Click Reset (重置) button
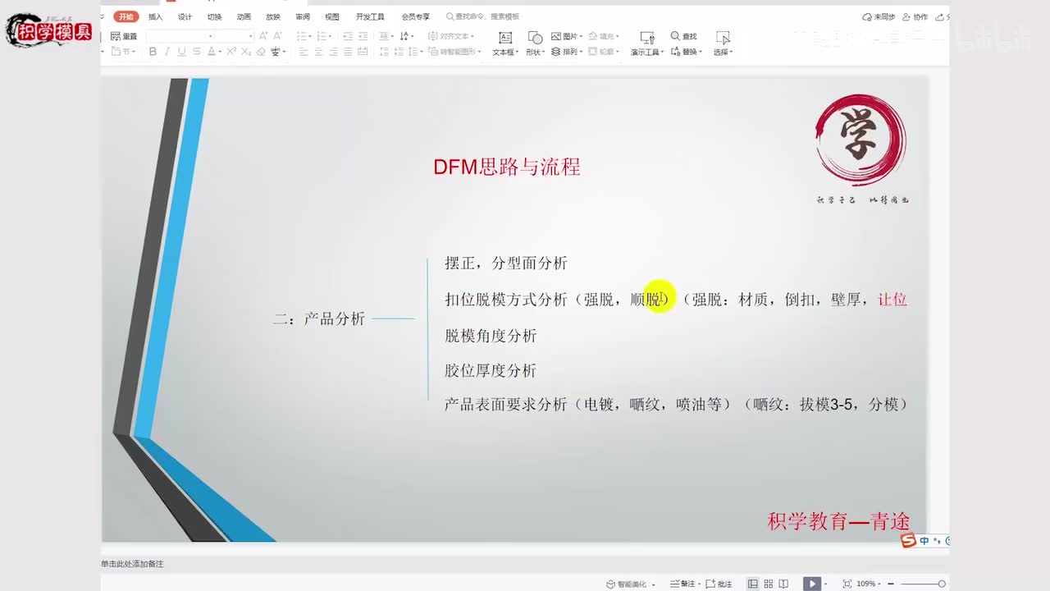Image resolution: width=1050 pixels, height=591 pixels. click(x=124, y=36)
